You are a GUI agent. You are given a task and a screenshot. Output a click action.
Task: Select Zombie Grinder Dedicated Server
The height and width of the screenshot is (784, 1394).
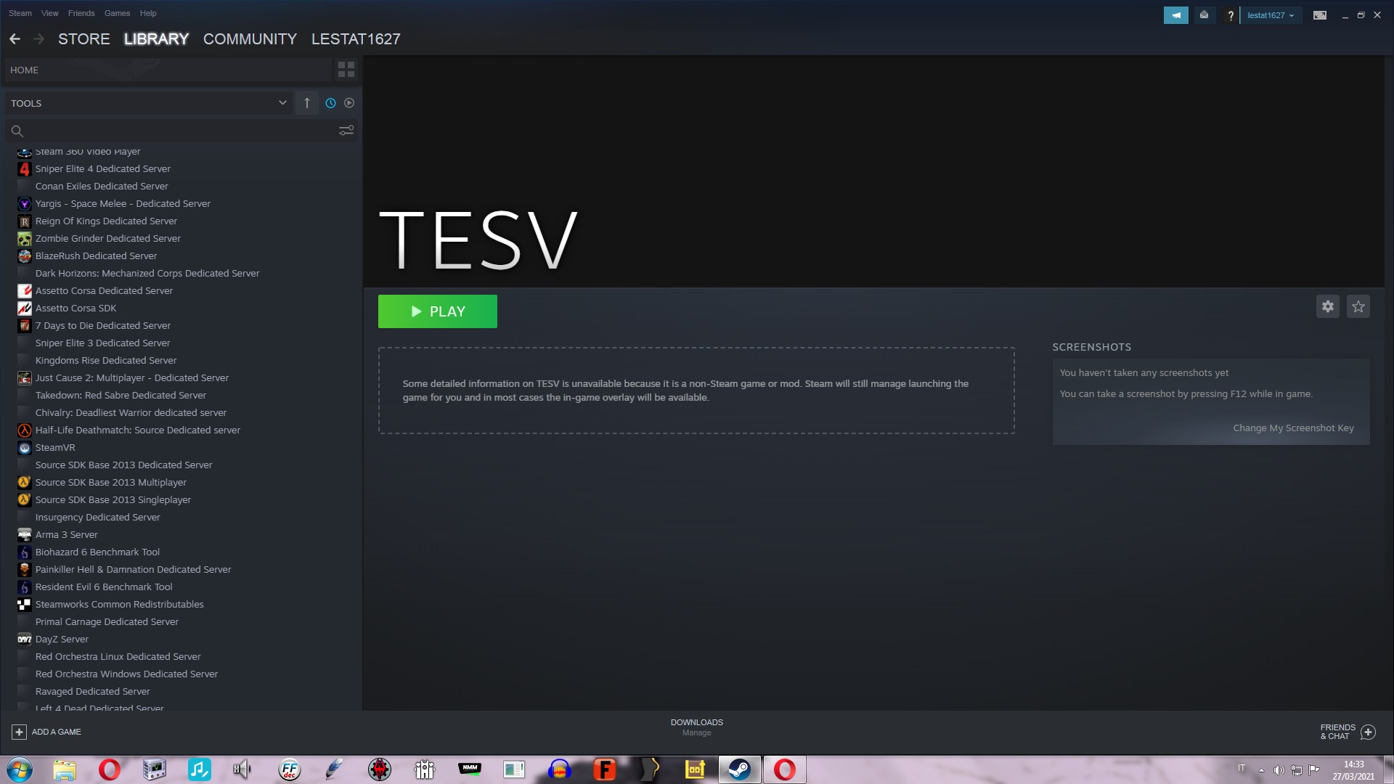[x=108, y=238]
